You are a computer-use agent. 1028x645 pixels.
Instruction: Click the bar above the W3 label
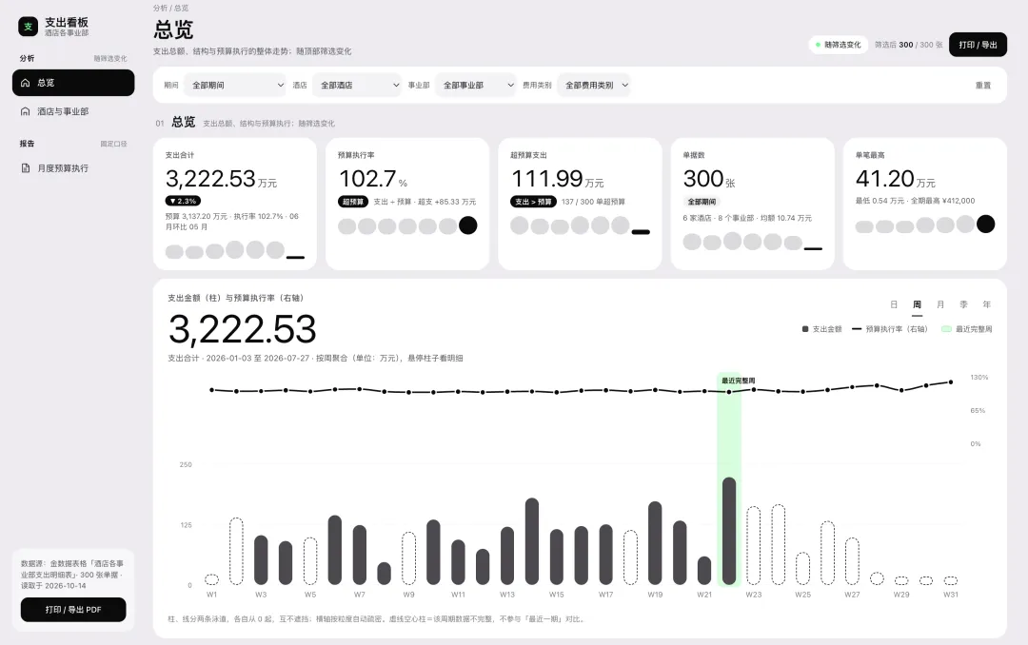261,559
